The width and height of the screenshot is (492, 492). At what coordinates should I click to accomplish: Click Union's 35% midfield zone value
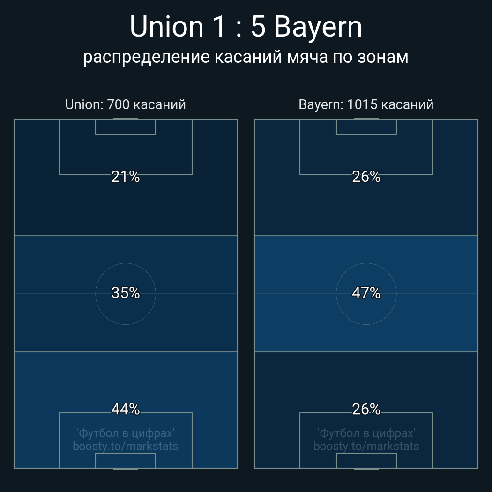click(126, 293)
